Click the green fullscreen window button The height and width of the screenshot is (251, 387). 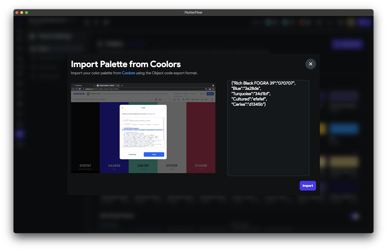(27, 13)
